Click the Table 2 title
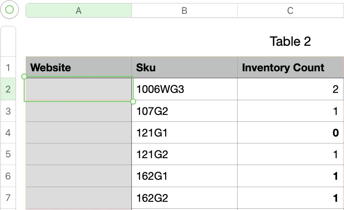The image size is (344, 210). point(290,41)
